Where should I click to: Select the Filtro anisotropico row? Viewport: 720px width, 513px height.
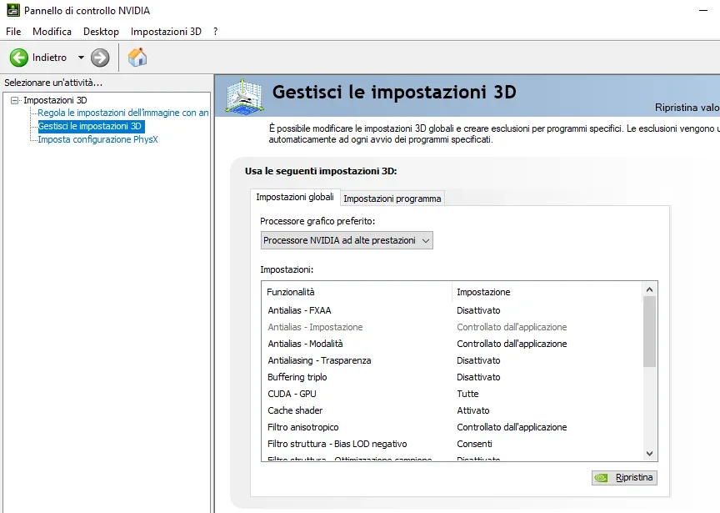click(452, 427)
